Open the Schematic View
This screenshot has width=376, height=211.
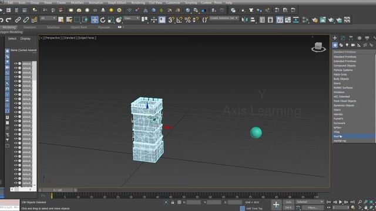tap(296, 20)
